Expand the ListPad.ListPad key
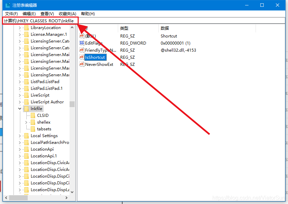288x204 pixels. point(20,82)
